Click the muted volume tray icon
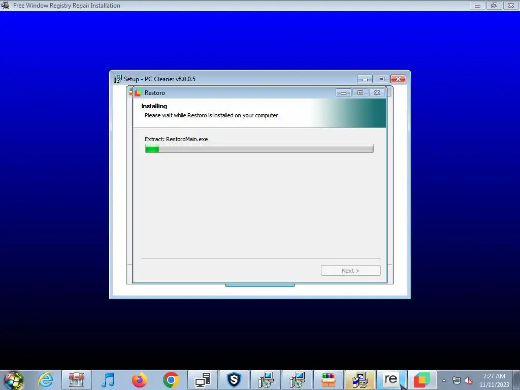The width and height of the screenshot is (520, 390). point(469,380)
